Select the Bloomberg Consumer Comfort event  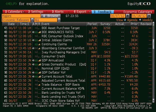[63, 48]
